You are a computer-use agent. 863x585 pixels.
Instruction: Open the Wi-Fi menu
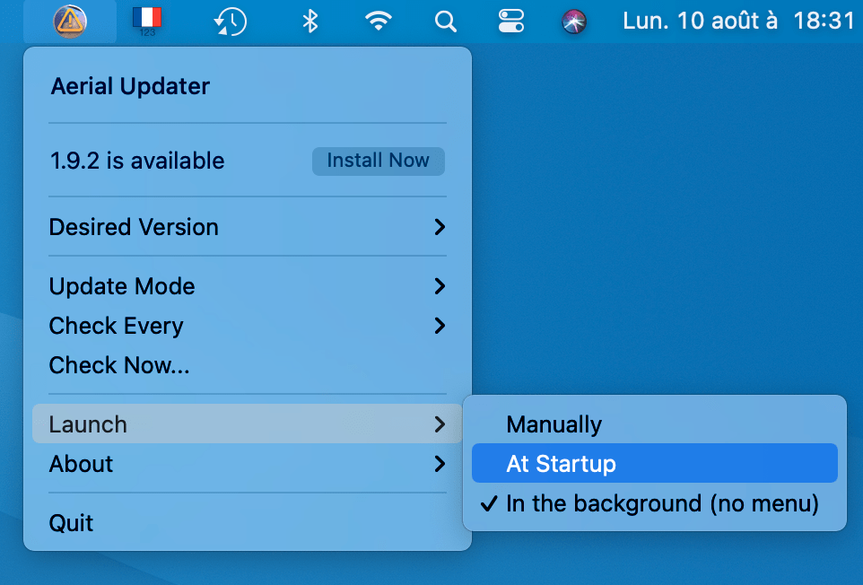[378, 22]
